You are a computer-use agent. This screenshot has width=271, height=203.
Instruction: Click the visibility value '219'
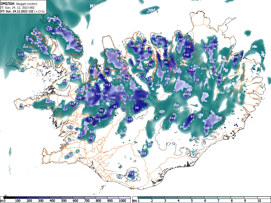[29, 39]
